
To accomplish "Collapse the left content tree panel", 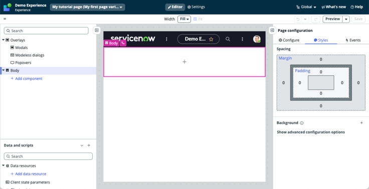I will coord(96,30).
